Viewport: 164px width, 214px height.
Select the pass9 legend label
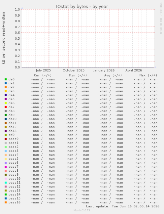14,175
